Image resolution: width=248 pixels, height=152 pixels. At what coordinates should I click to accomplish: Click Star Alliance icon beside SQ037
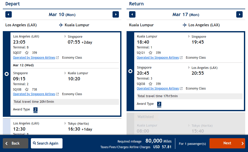tap(27, 53)
